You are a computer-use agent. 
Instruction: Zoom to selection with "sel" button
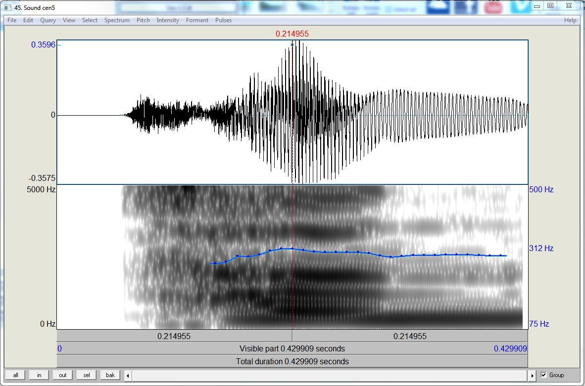click(87, 375)
